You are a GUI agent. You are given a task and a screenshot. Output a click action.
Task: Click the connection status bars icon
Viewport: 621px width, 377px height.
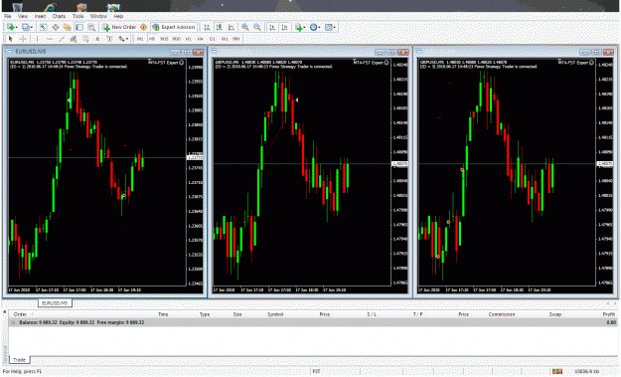[x=557, y=371]
